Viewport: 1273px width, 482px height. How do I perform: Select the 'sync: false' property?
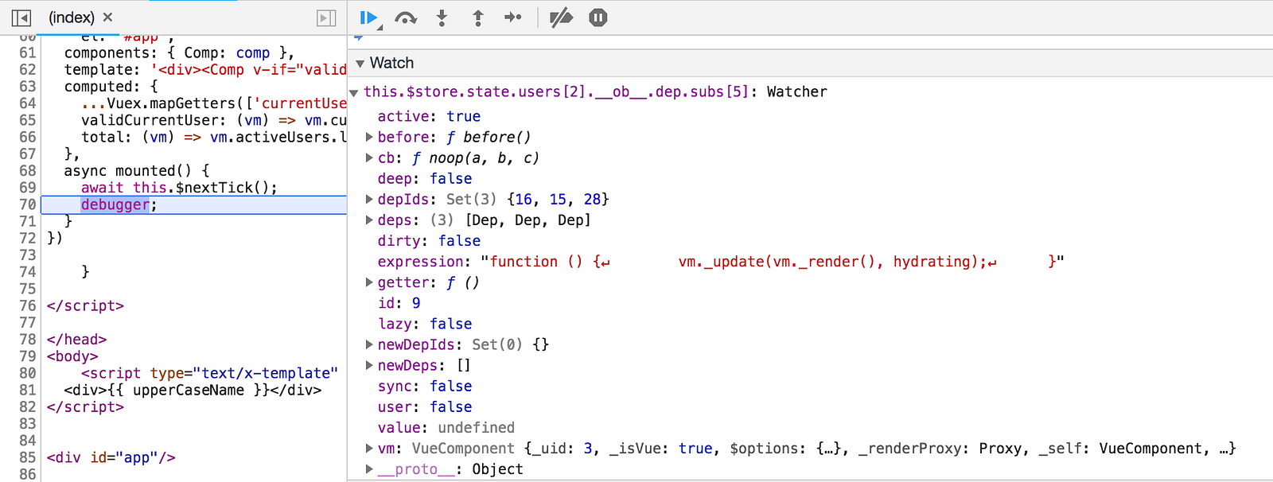pos(425,386)
